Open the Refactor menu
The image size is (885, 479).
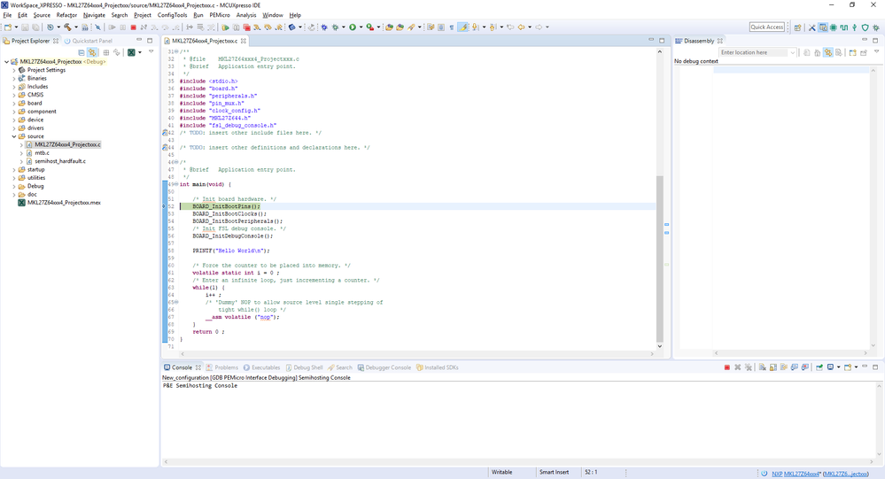coord(66,15)
